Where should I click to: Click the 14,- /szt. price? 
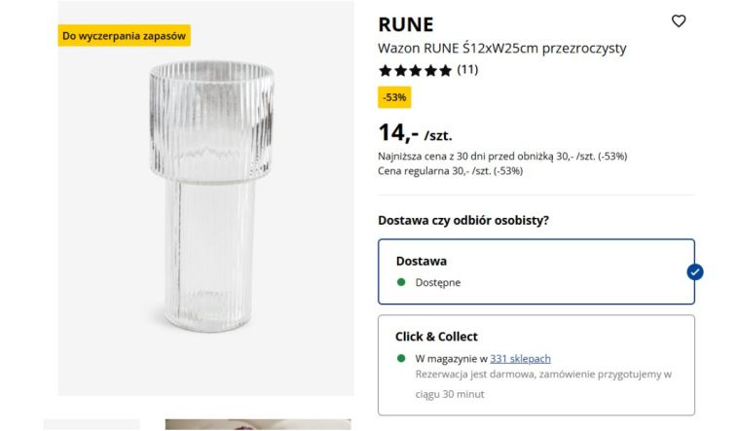click(x=415, y=133)
